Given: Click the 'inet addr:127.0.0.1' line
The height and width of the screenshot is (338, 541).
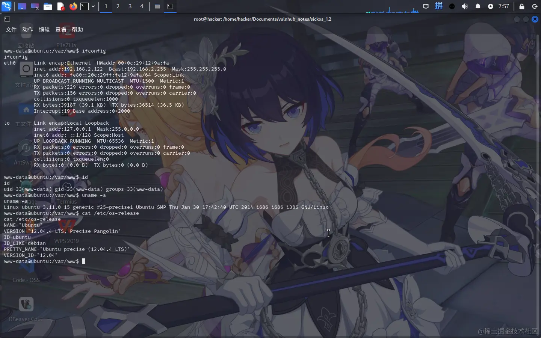Looking at the screenshot, I should tap(86, 129).
